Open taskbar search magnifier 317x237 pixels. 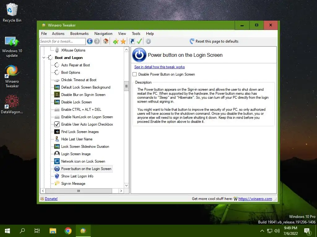tap(22, 231)
